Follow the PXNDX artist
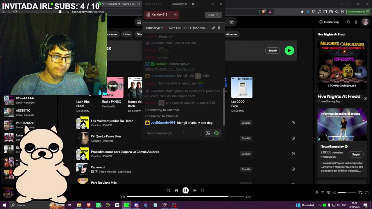The height and width of the screenshot is (209, 372). click(273, 51)
